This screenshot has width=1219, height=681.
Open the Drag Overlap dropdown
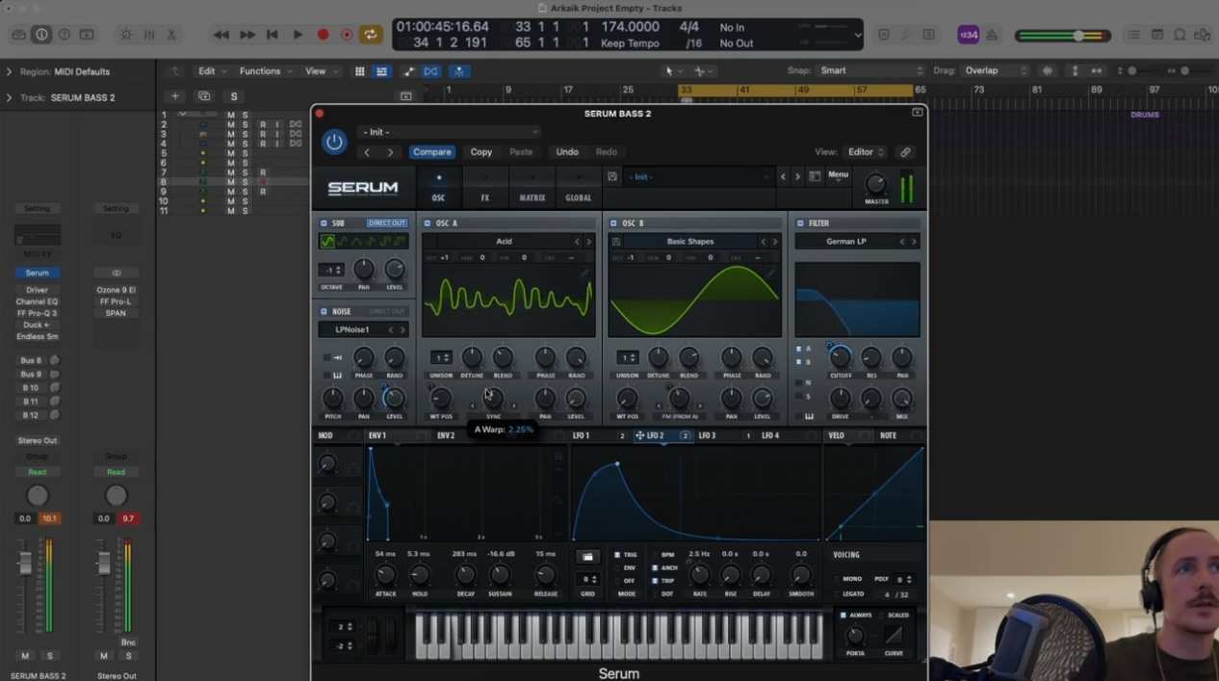coord(995,70)
